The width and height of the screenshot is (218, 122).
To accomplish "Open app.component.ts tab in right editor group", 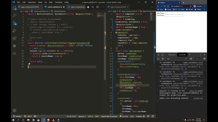I will click(x=118, y=7).
